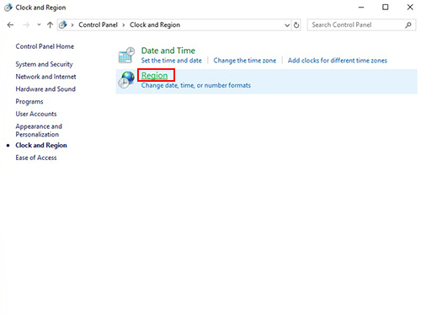This screenshot has height=316, width=421.
Task: Open the recent locations dropdown arrow
Action: pyautogui.click(x=39, y=24)
